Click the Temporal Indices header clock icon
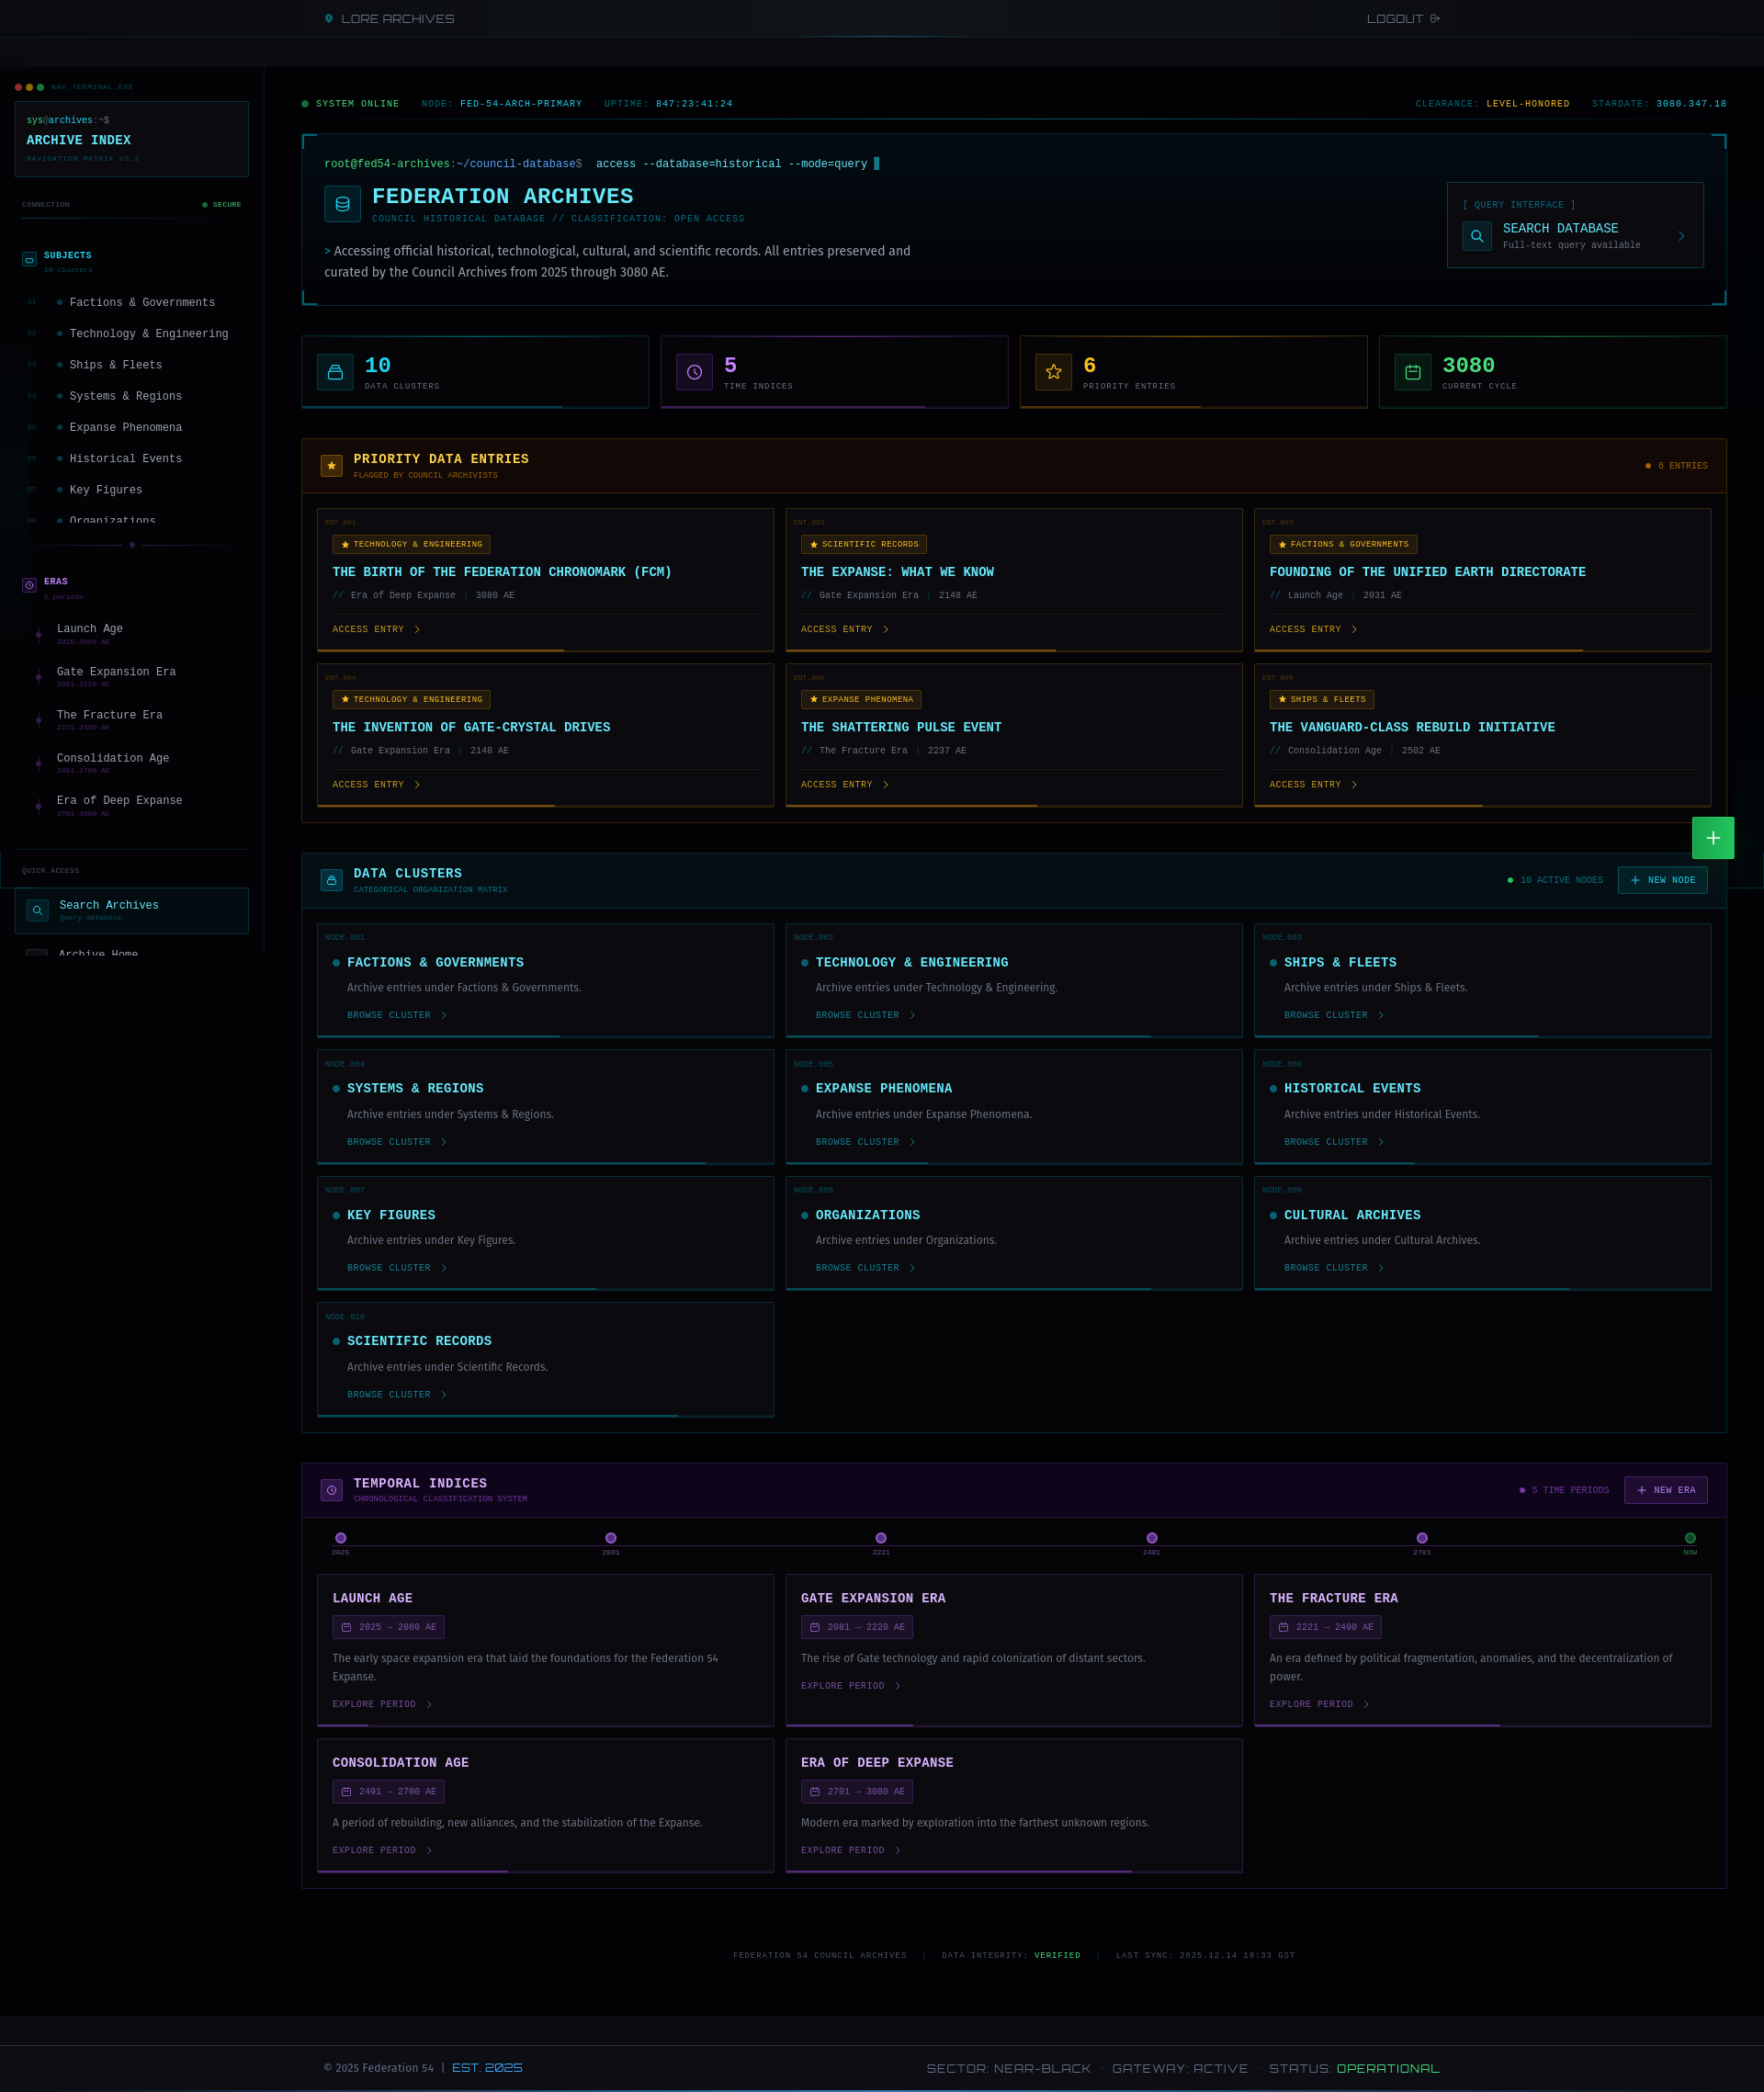This screenshot has height=2092, width=1764. point(331,1490)
